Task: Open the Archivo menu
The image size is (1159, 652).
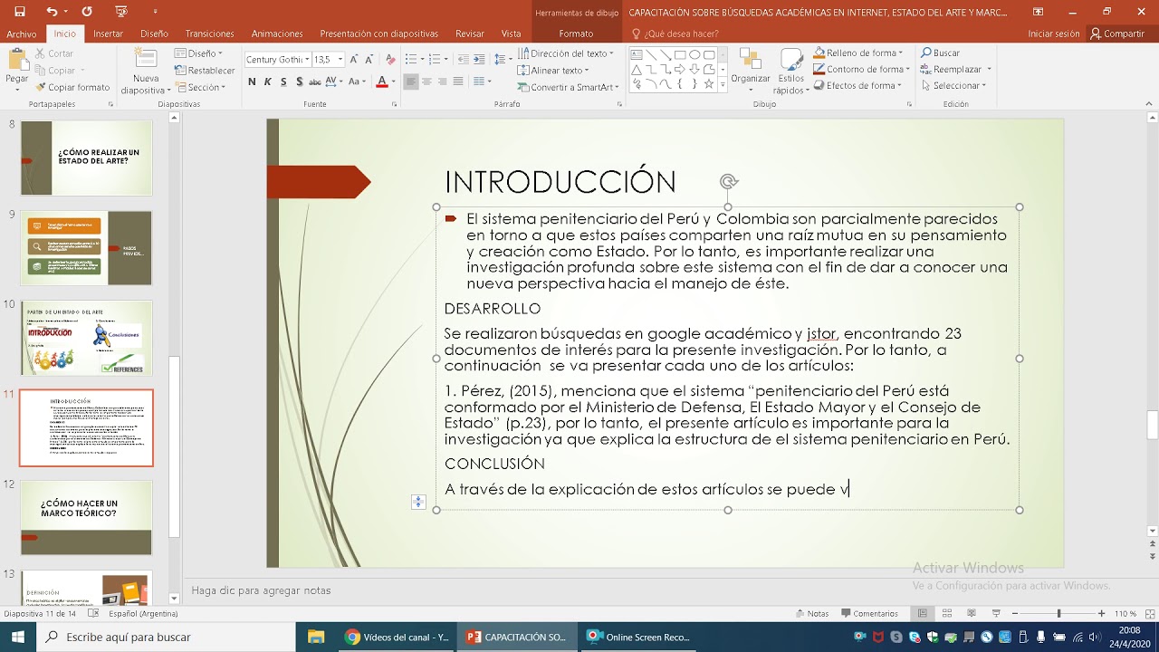Action: click(x=21, y=34)
